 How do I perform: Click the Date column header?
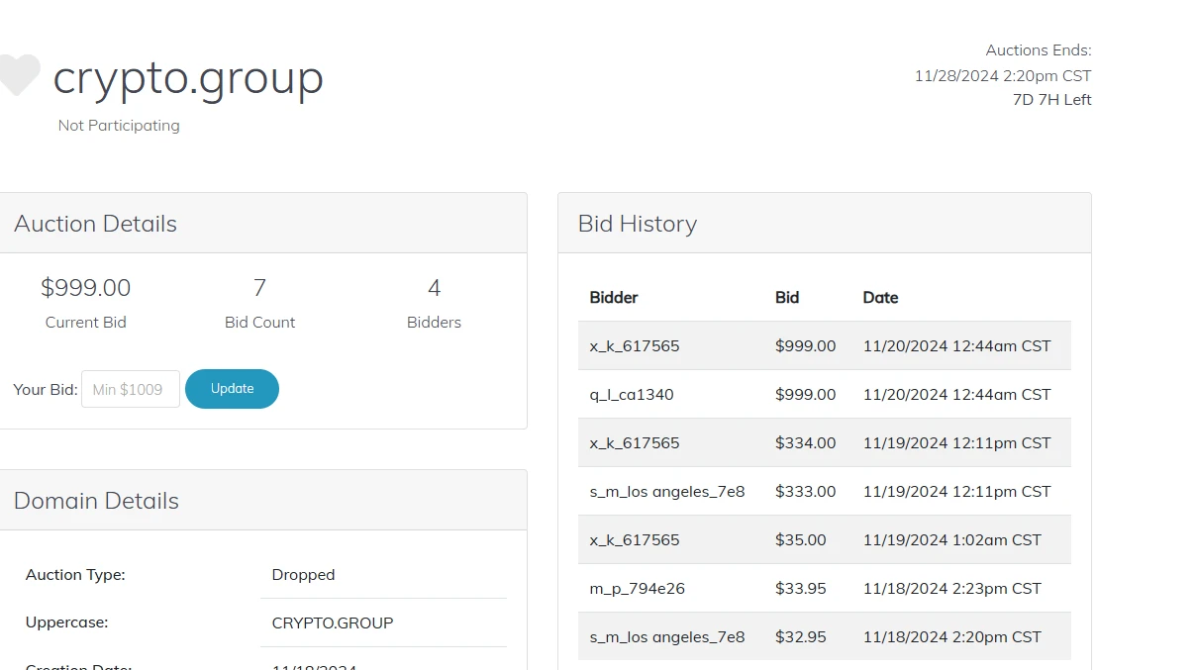[880, 297]
